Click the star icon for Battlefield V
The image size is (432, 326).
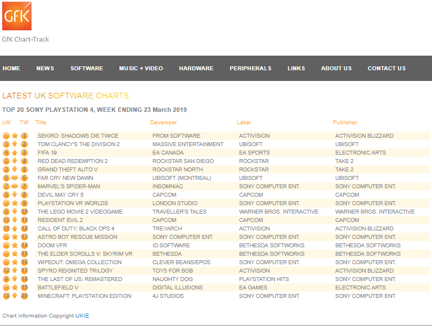tap(15, 287)
